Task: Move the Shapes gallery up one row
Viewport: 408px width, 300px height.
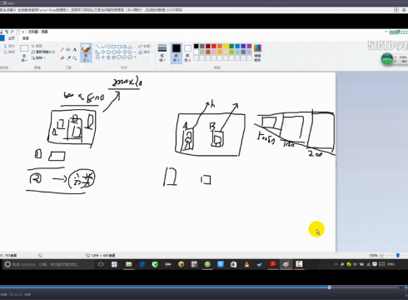Action: coord(135,47)
